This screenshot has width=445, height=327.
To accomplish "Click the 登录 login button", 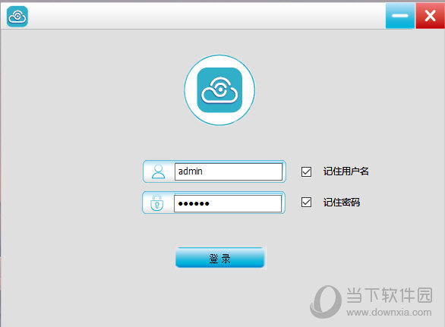I will click(x=220, y=257).
